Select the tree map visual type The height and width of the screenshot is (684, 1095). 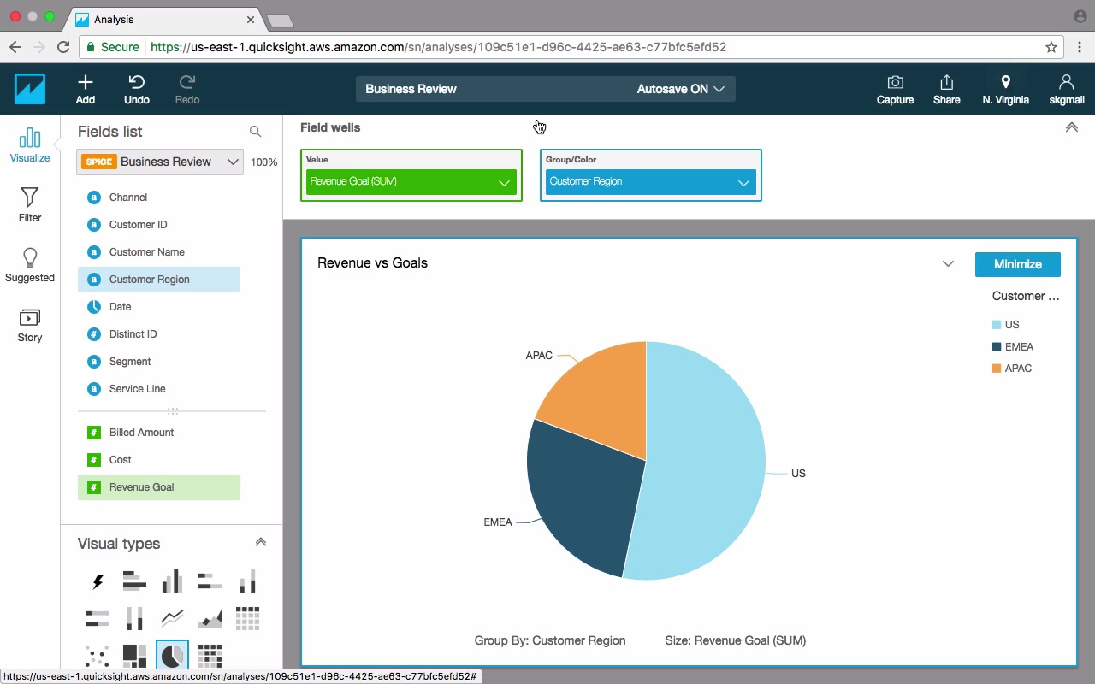click(134, 656)
